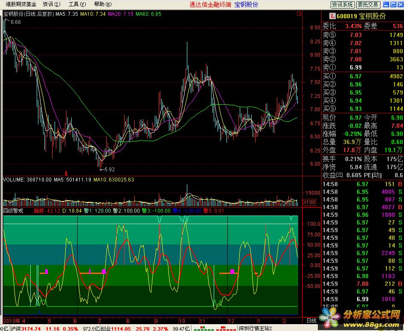The height and width of the screenshot is (331, 404).
Task: Click the 卖① 6.99 ask row
Action: pos(363,67)
